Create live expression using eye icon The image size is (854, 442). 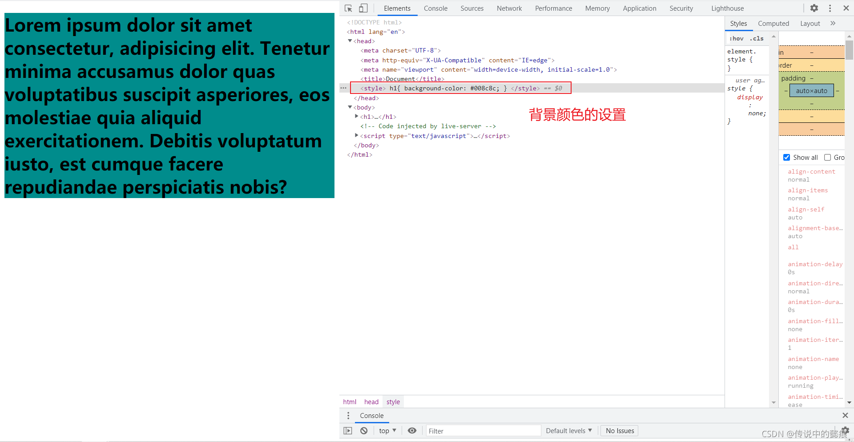412,431
